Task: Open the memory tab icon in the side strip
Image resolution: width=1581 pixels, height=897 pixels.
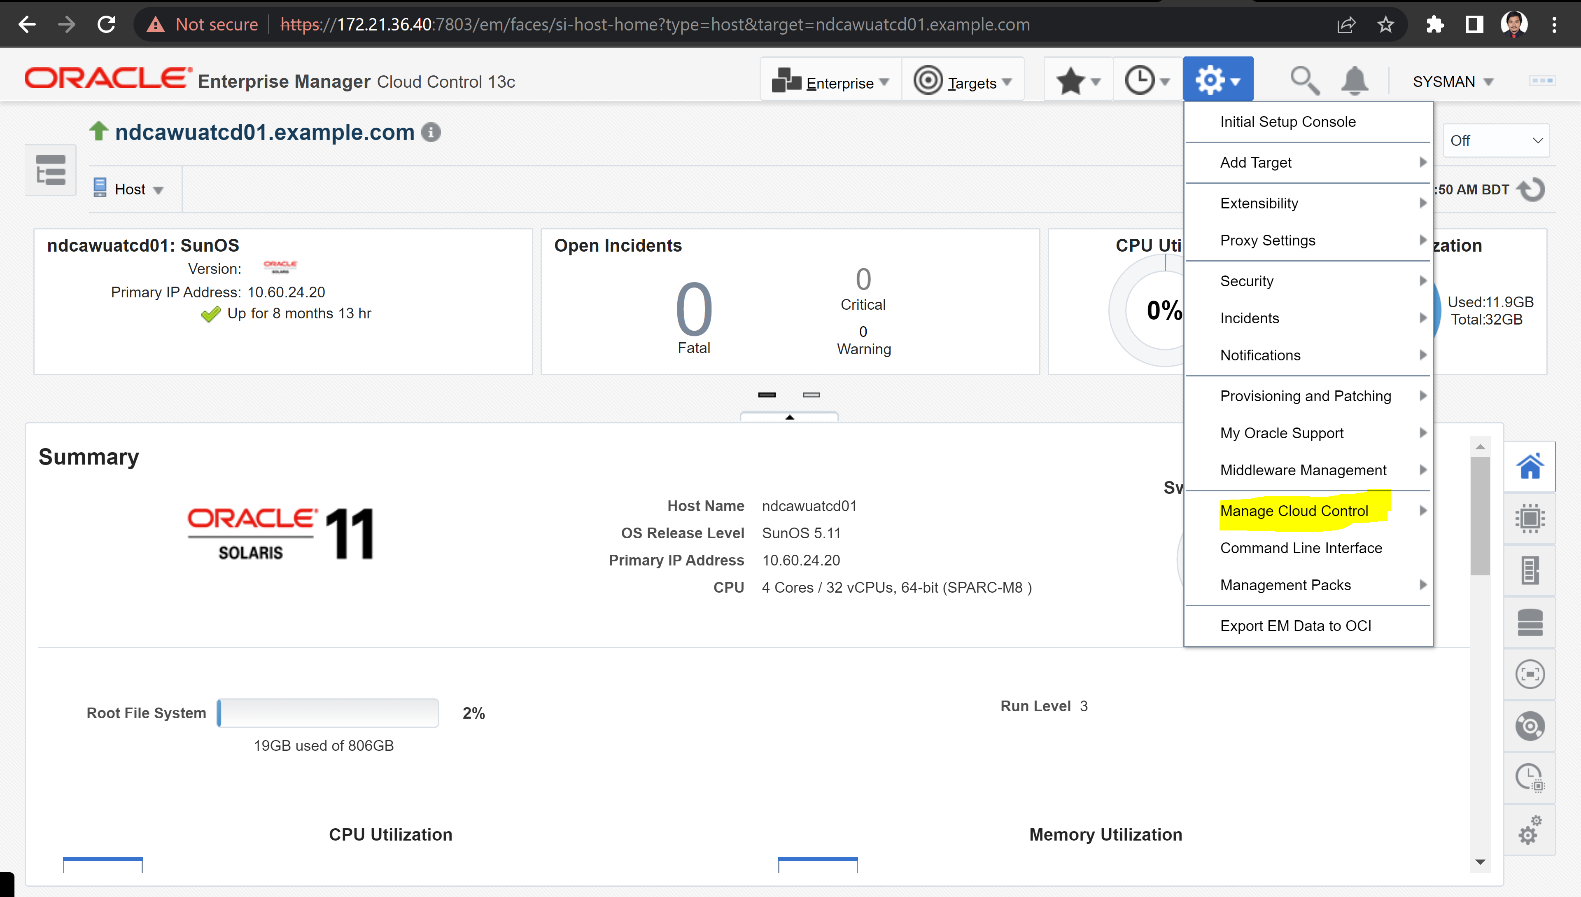Action: click(x=1530, y=570)
